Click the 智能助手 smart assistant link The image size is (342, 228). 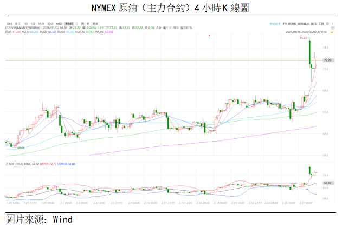pos(275,24)
